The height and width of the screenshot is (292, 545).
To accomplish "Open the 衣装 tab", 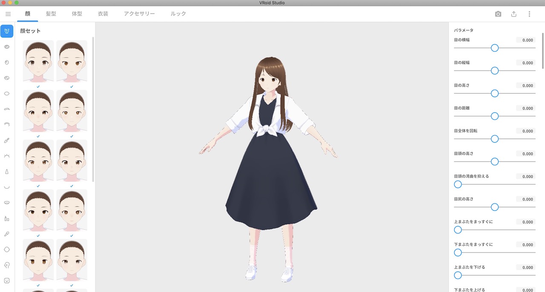I will click(x=102, y=13).
